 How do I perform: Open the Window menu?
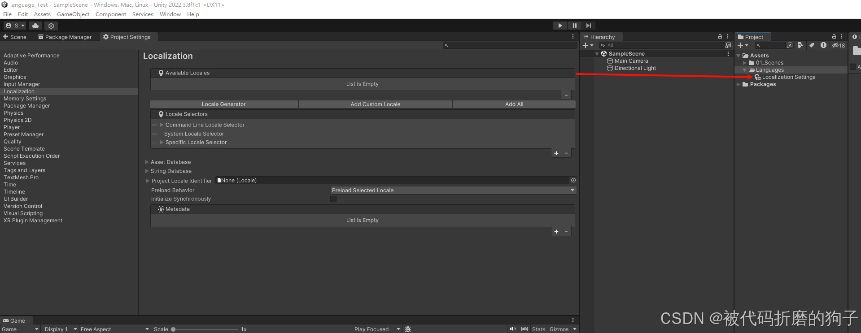click(170, 14)
